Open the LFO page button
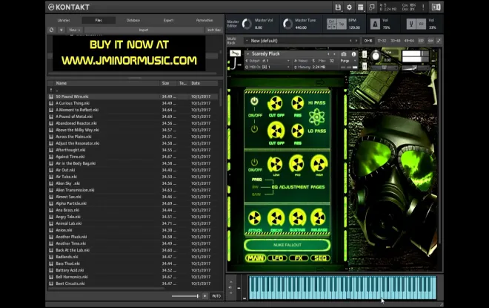The image size is (489, 308). click(x=277, y=258)
